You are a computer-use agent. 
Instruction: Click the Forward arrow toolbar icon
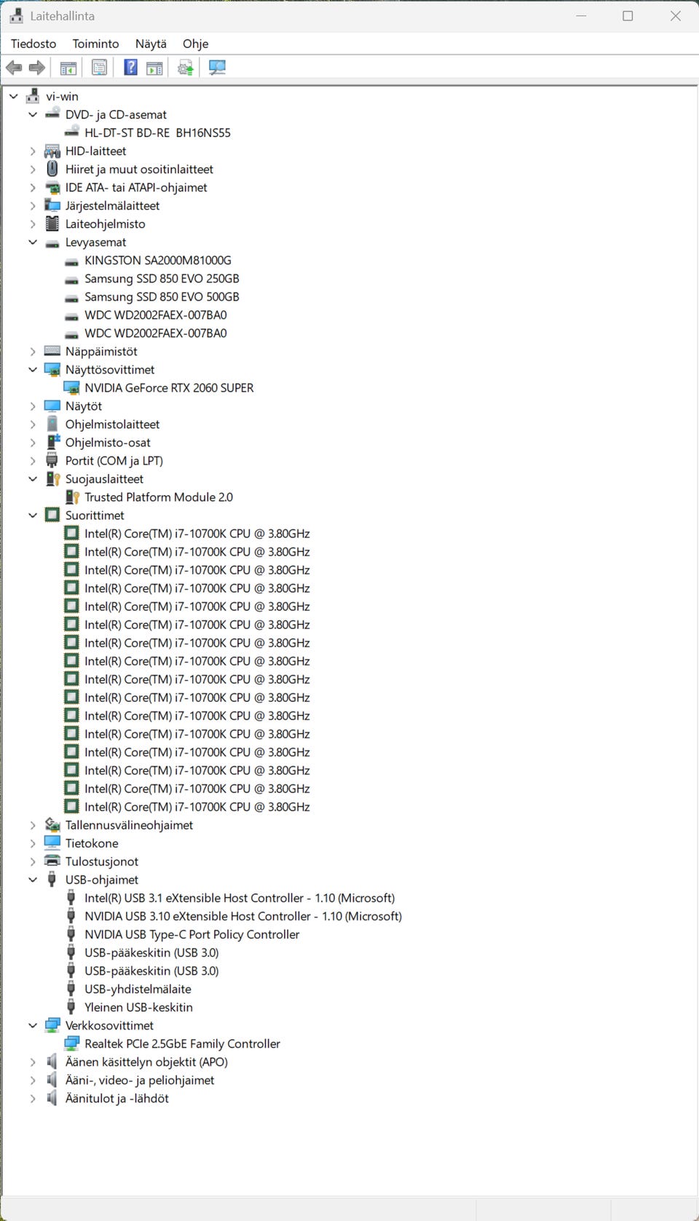coord(36,68)
